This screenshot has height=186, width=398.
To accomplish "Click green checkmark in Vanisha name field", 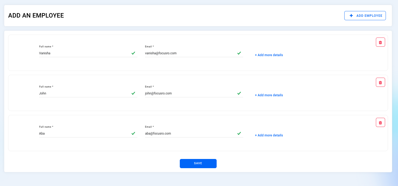I will [x=133, y=53].
